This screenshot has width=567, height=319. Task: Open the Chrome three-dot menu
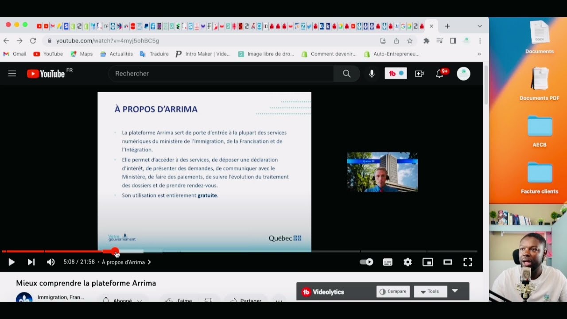point(480,41)
